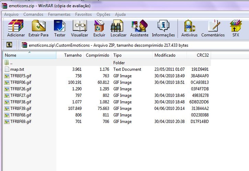Click compressed value 60.812
The width and height of the screenshot is (249, 171).
pyautogui.click(x=103, y=82)
